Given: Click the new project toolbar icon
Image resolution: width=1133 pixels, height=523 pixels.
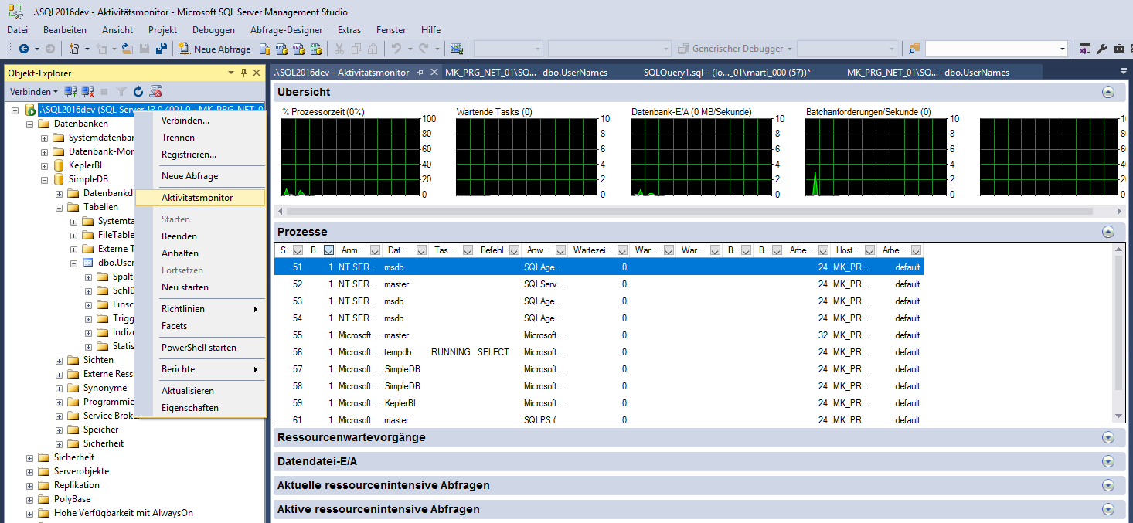Looking at the screenshot, I should coord(74,49).
